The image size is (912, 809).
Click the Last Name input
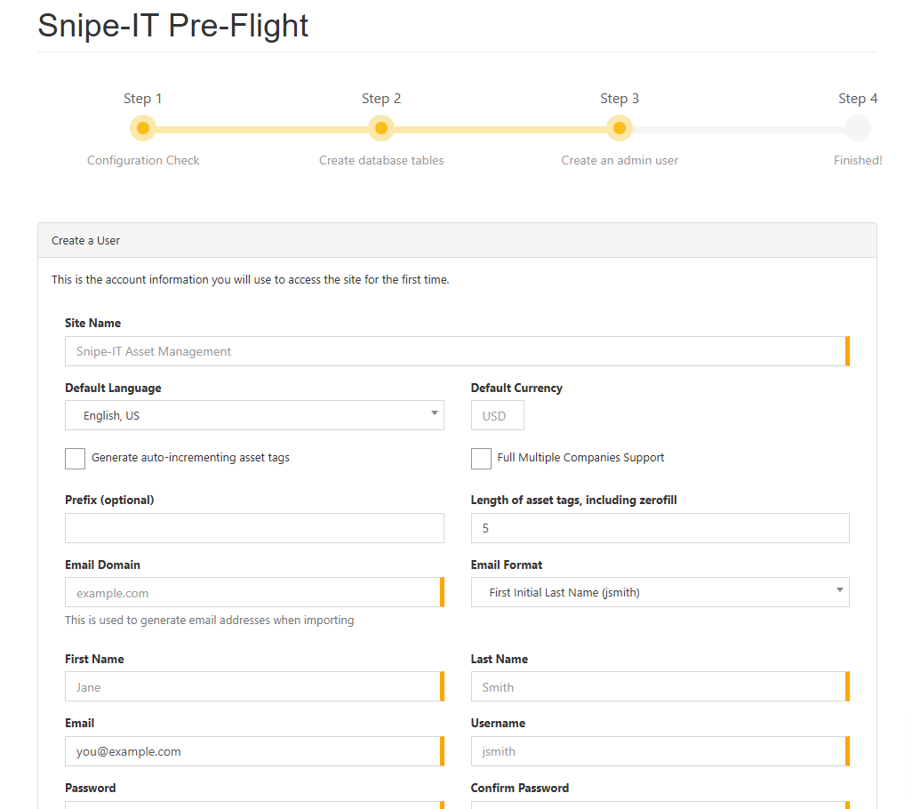[x=658, y=687]
